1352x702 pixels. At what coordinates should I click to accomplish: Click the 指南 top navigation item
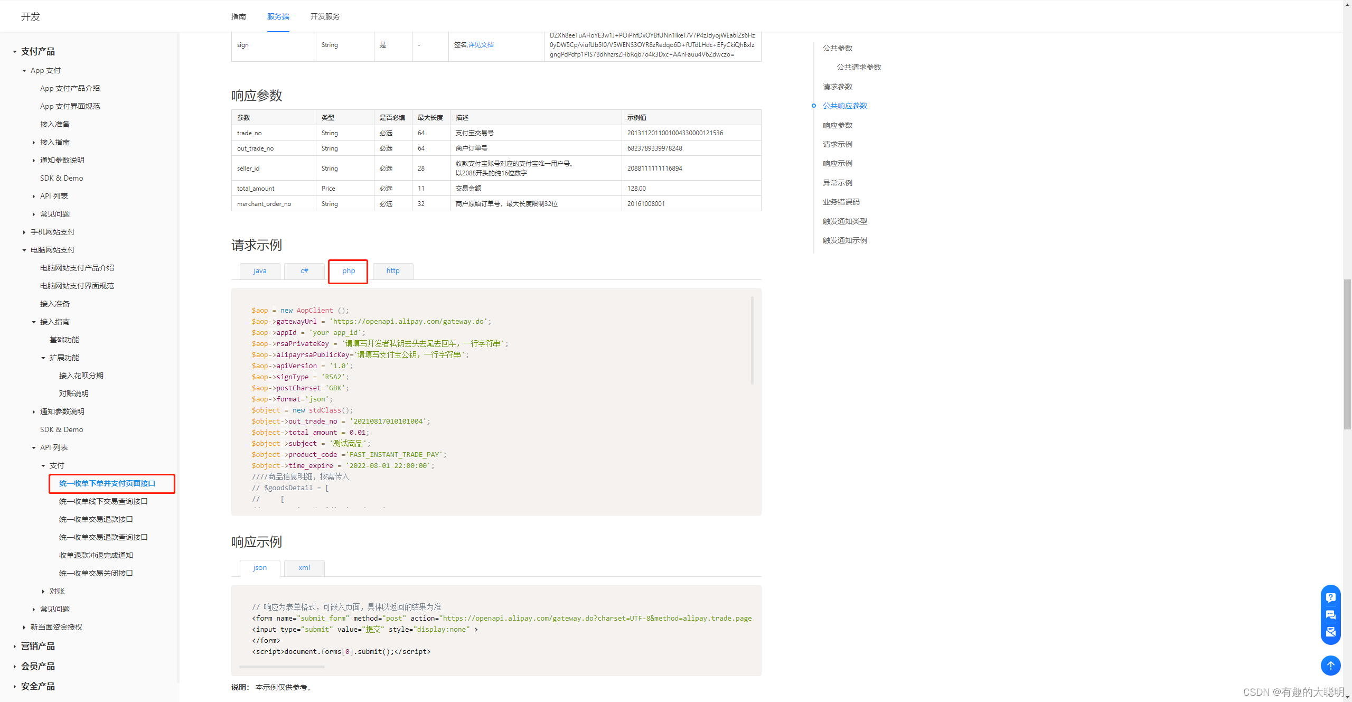coord(238,16)
